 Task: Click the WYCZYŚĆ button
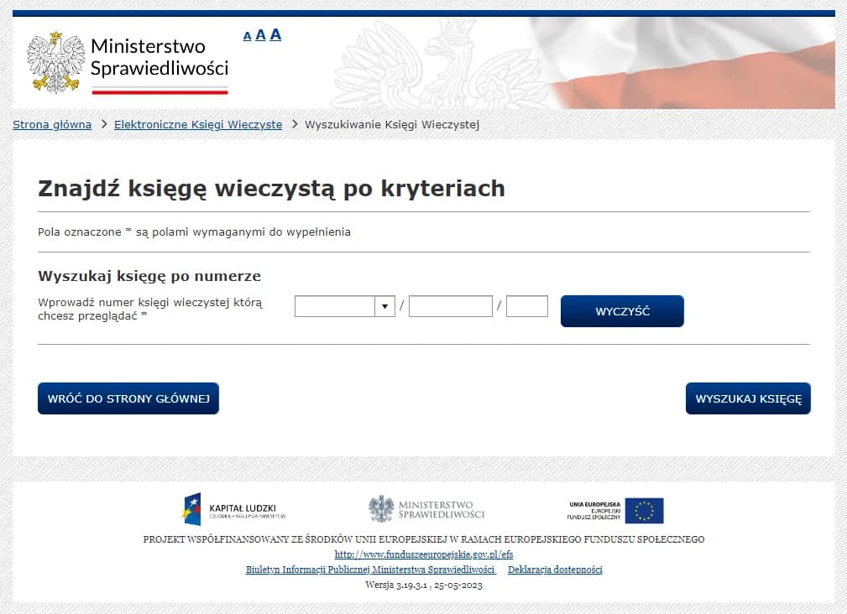pyautogui.click(x=621, y=310)
